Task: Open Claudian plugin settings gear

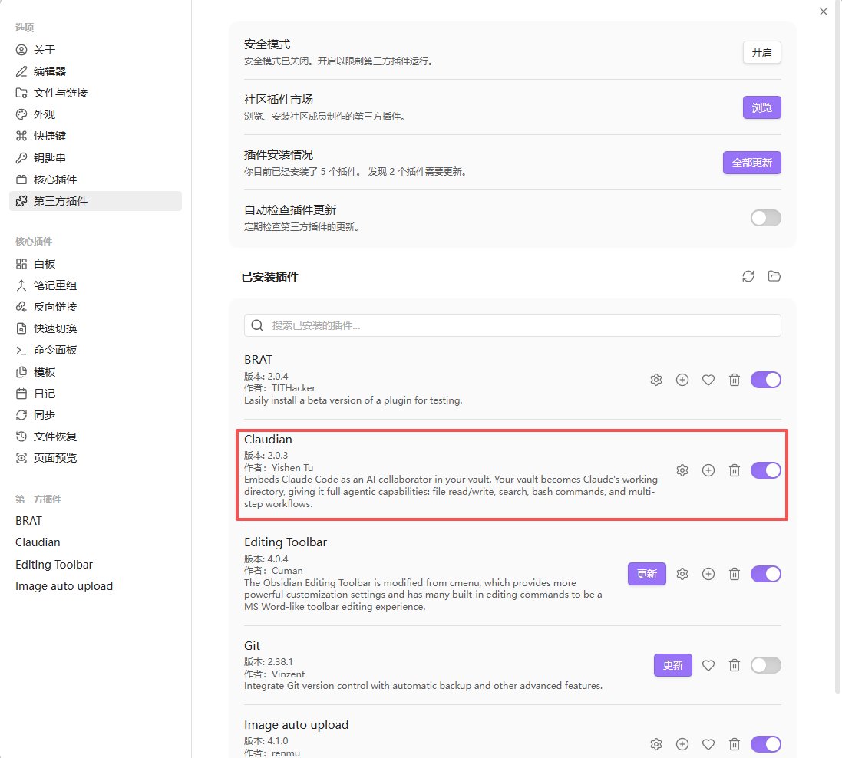Action: 682,470
